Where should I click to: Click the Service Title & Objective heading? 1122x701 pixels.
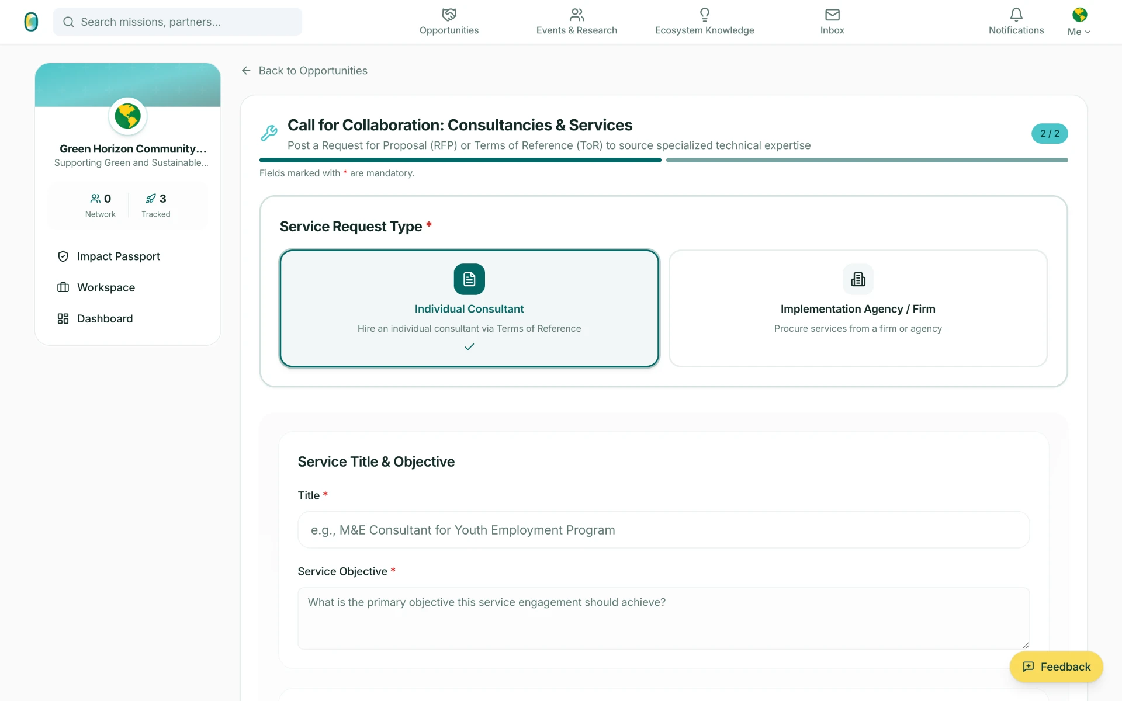pyautogui.click(x=376, y=461)
